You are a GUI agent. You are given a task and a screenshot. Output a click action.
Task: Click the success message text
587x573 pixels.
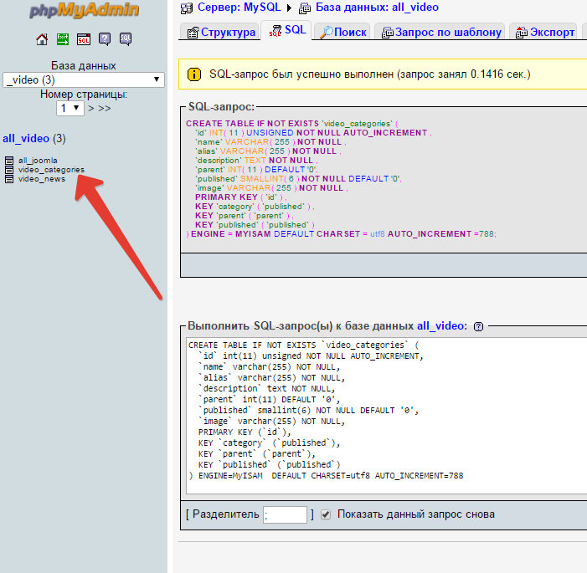point(369,74)
